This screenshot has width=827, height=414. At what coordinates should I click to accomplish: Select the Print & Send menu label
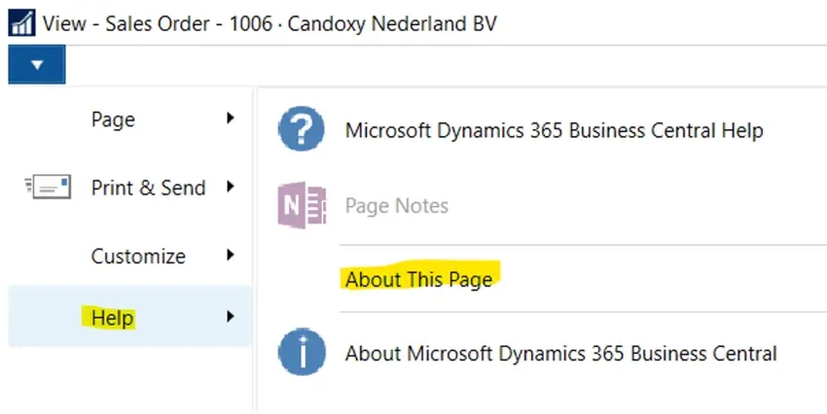pos(148,188)
